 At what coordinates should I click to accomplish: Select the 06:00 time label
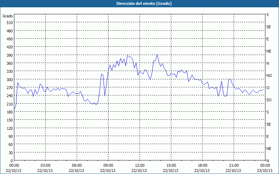[77, 166]
